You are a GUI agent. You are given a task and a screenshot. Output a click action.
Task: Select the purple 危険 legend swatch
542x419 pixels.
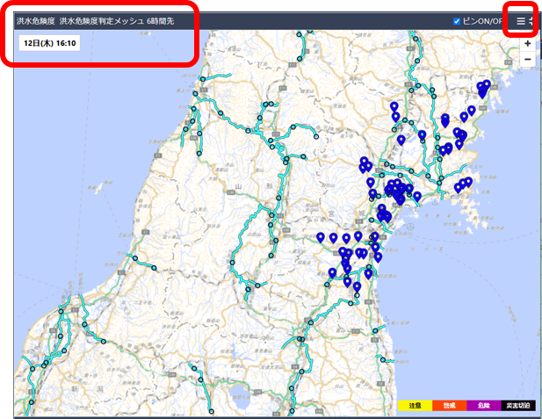pyautogui.click(x=483, y=406)
